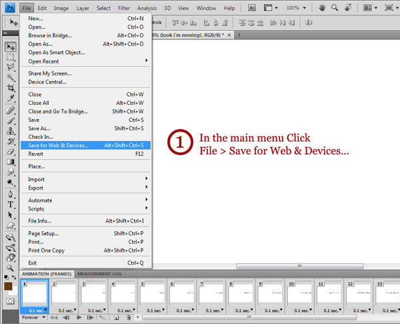Go to the previous animation frame

[66, 317]
